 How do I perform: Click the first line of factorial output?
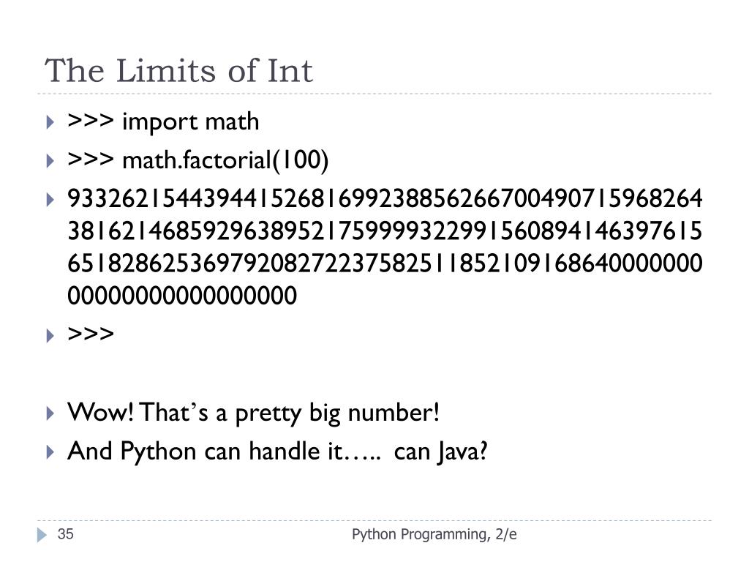(x=385, y=198)
